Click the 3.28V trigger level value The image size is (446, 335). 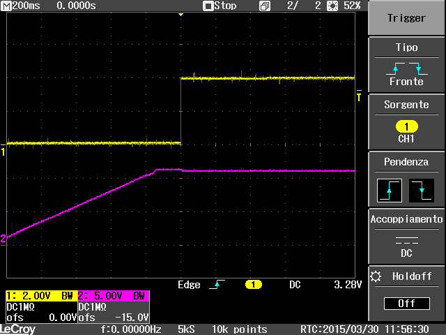tap(348, 285)
